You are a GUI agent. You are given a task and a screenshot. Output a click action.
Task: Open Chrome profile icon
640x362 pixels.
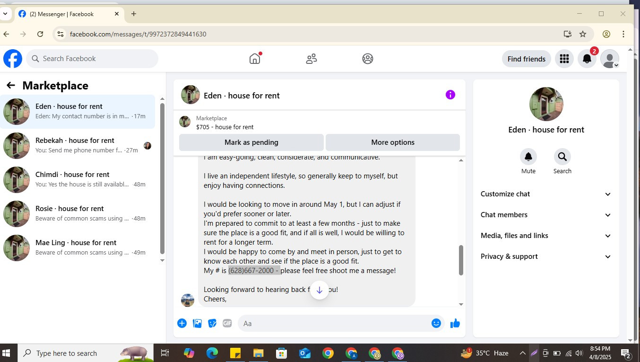click(x=606, y=34)
